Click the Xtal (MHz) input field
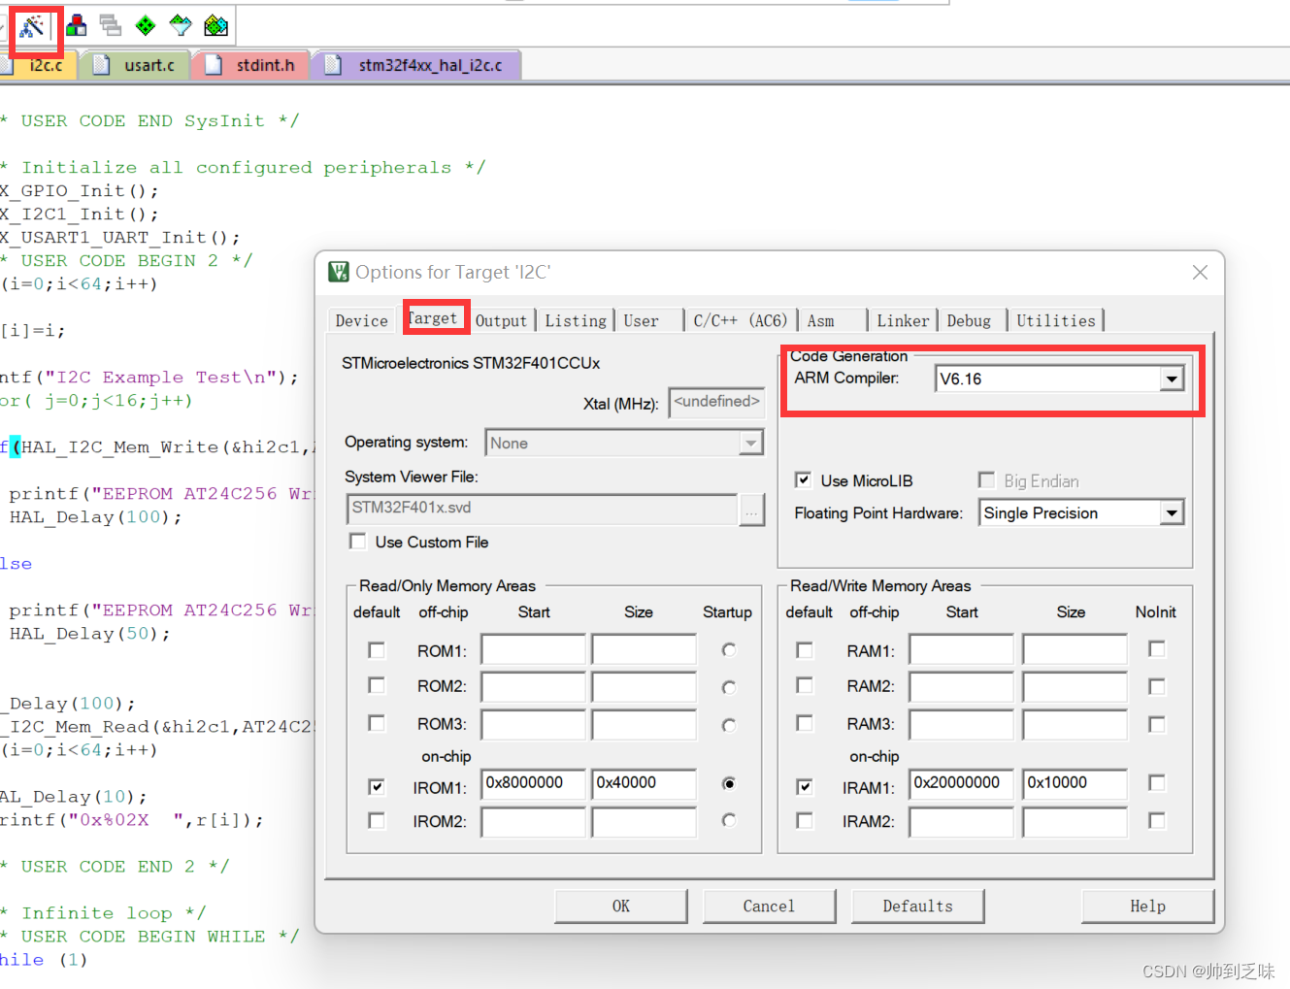Image resolution: width=1290 pixels, height=989 pixels. click(716, 402)
